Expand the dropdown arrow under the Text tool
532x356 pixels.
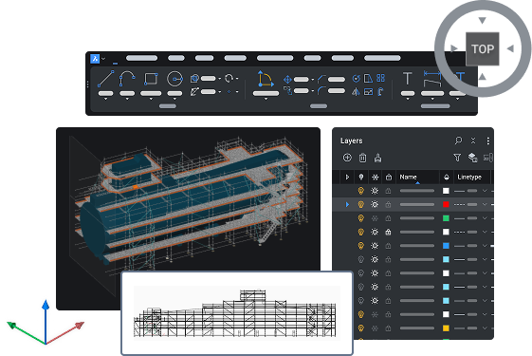click(408, 99)
